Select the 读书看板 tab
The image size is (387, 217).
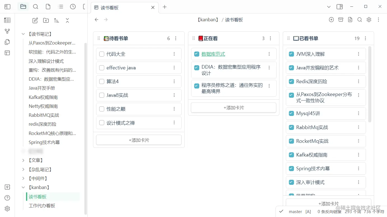pos(125,8)
